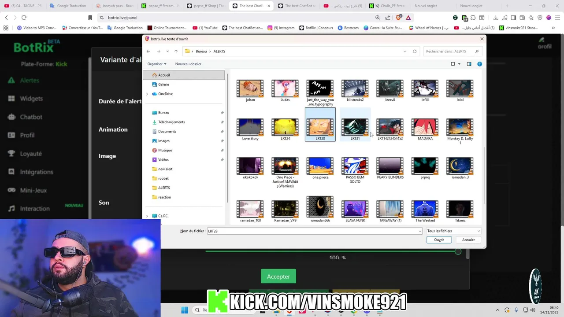This screenshot has height=317, width=564.
Task: Select the johan video file
Action: pyautogui.click(x=250, y=91)
